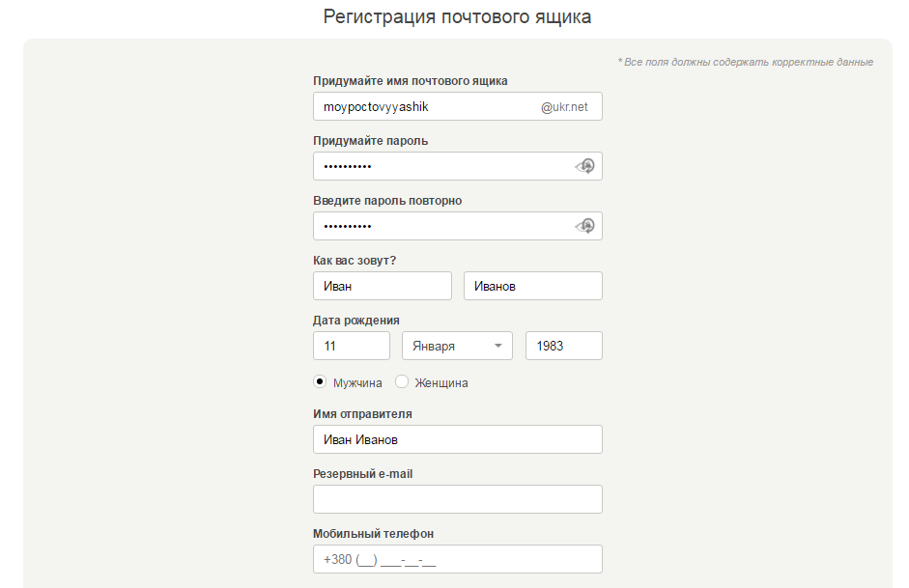Screen dimensions: 909x588
Task: Show password in the repeat password field
Action: tap(584, 226)
